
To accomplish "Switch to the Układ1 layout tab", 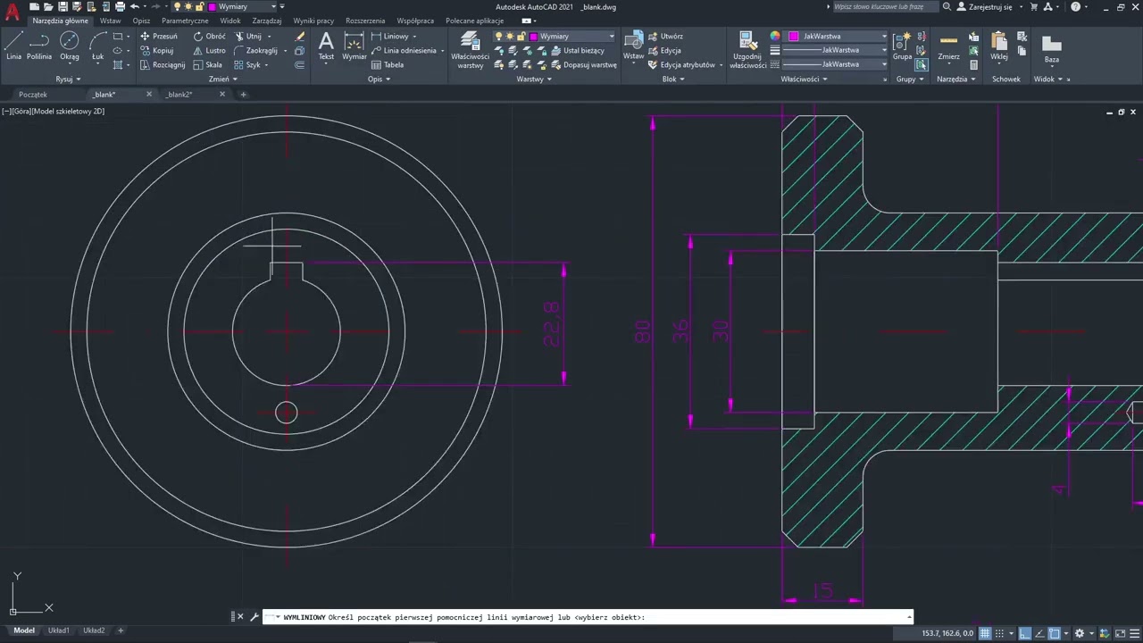I will coord(59,630).
